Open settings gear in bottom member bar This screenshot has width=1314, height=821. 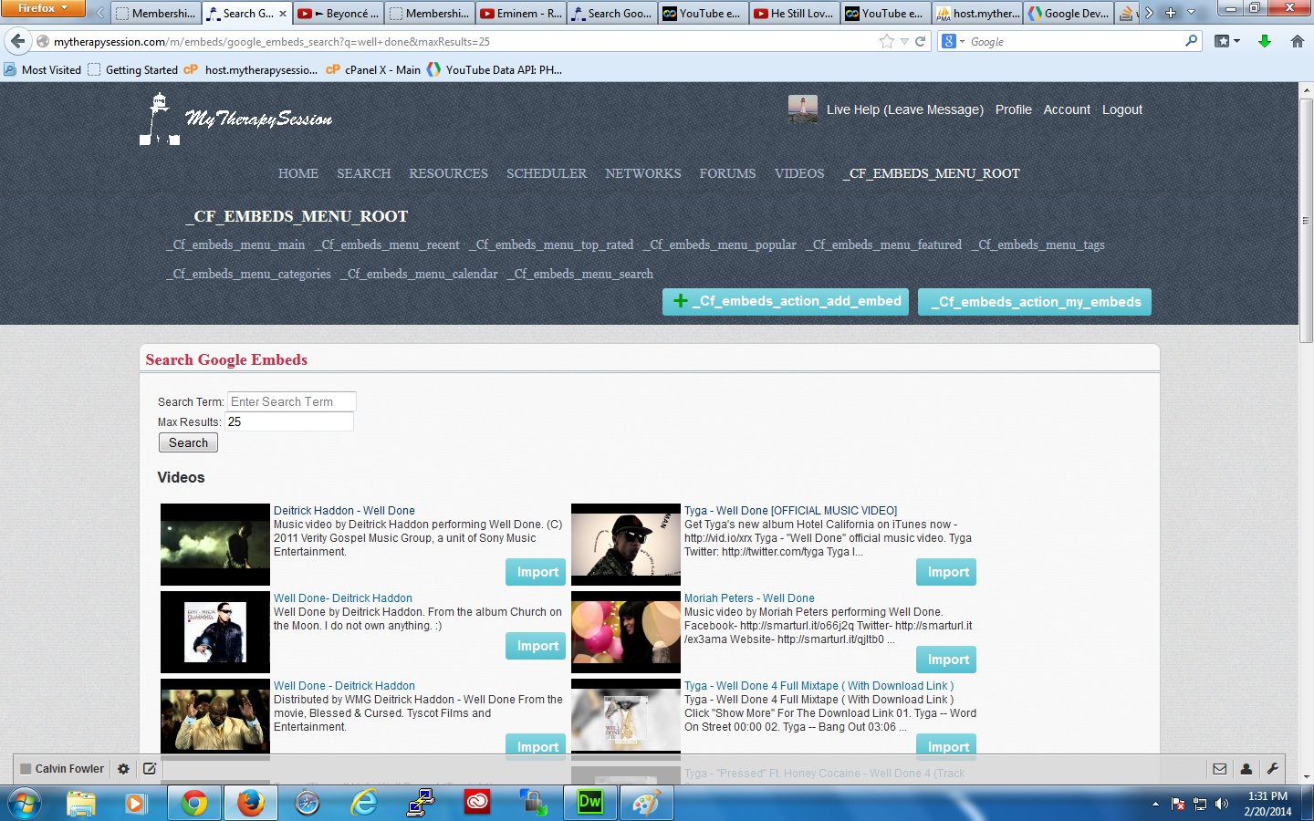click(123, 769)
